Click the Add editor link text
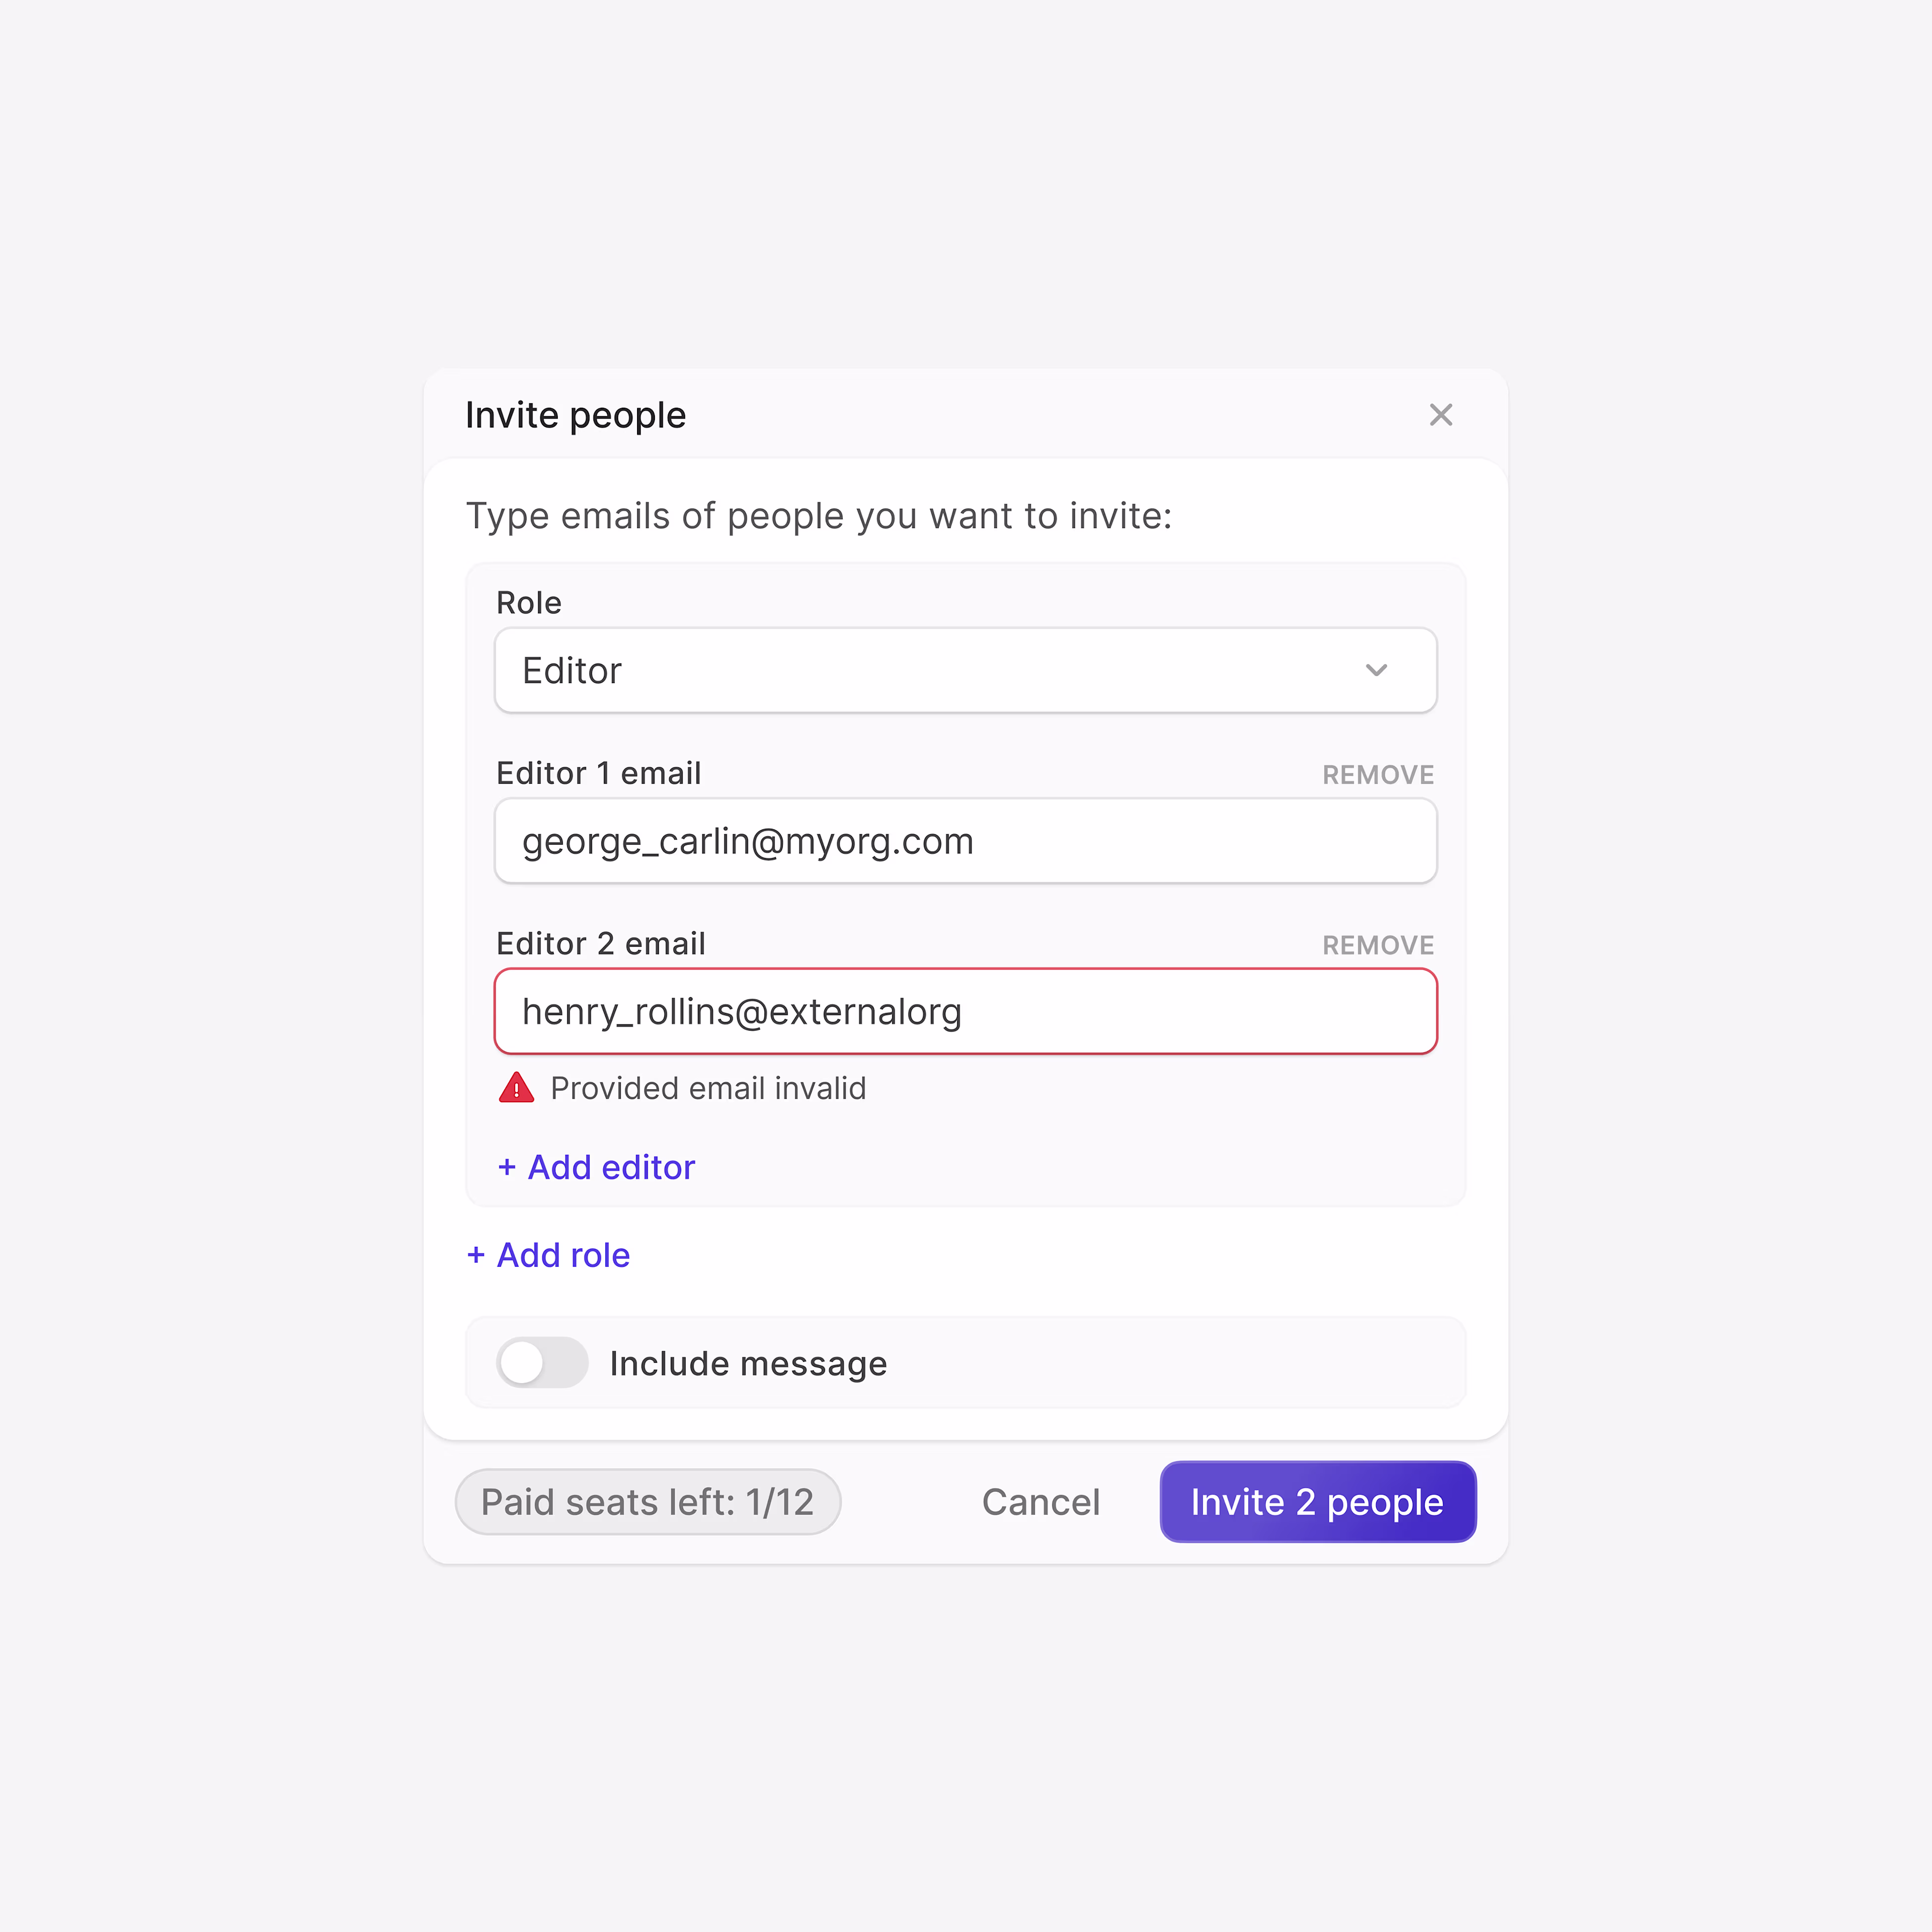The width and height of the screenshot is (1932, 1932). [x=611, y=1167]
